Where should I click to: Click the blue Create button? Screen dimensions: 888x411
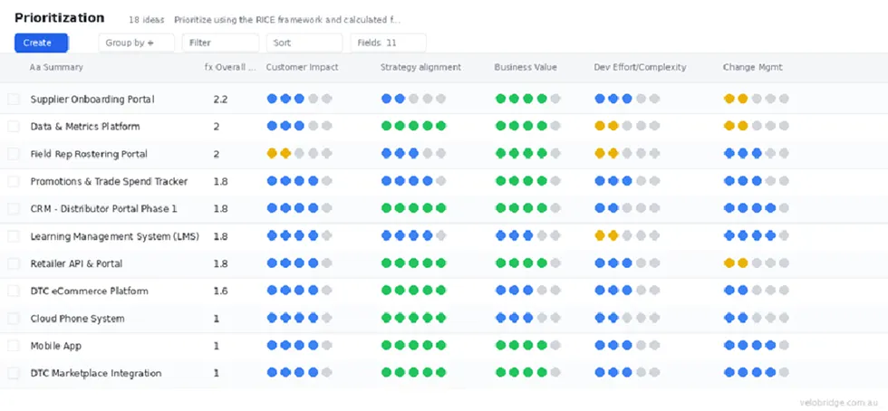[42, 43]
